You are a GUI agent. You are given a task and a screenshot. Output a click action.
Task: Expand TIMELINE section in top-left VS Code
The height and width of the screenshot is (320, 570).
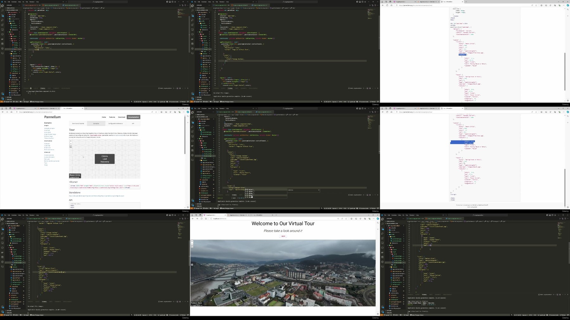(x=9, y=99)
